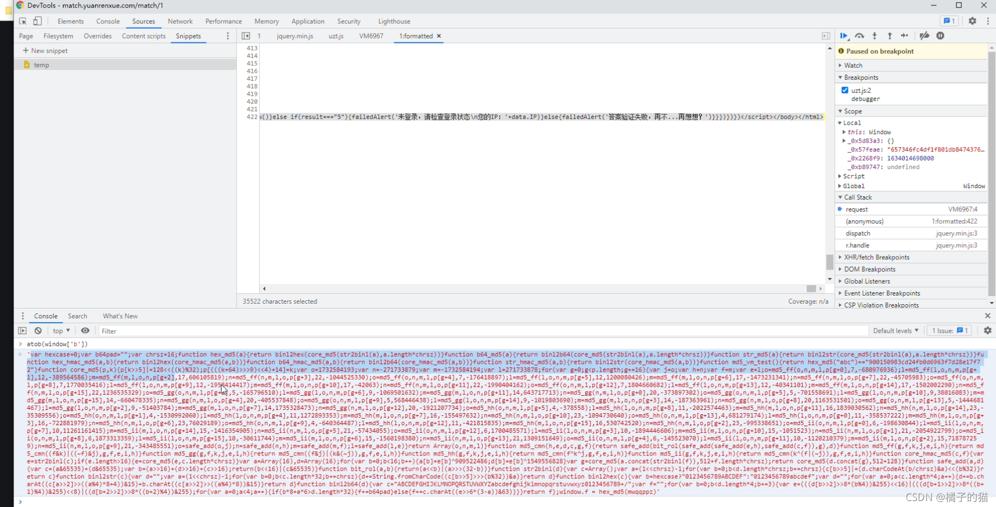Uncheck the uzt.js:2 breakpoint checkbox

pyautogui.click(x=845, y=90)
